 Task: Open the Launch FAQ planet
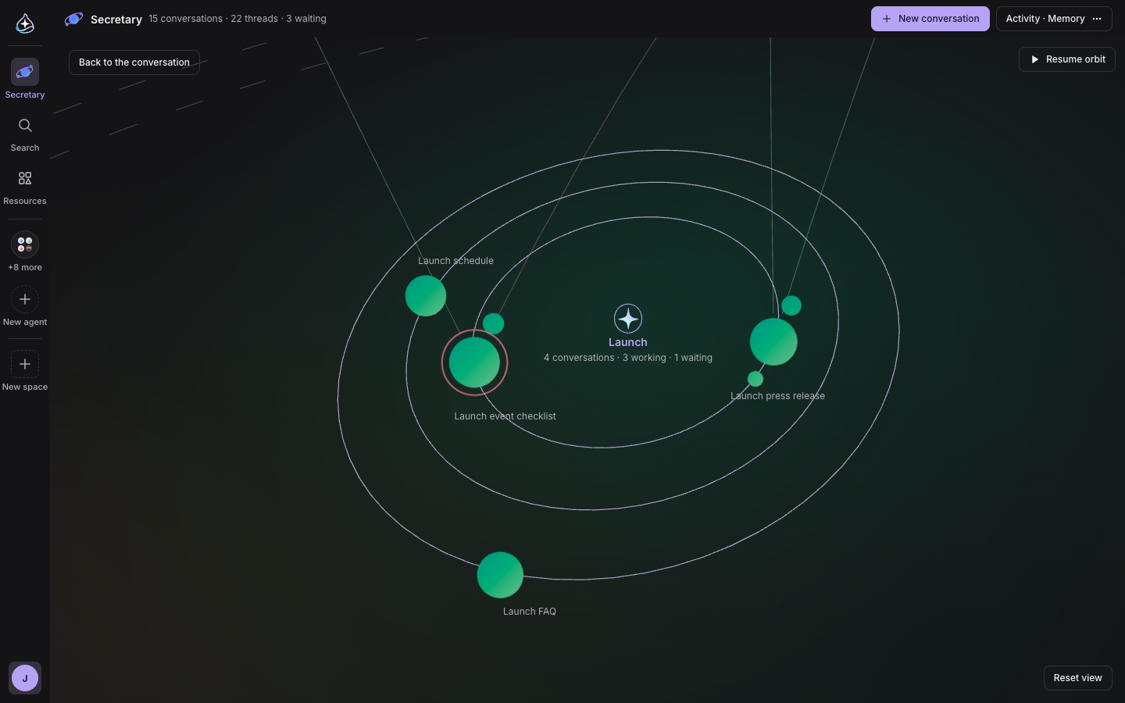pos(500,575)
